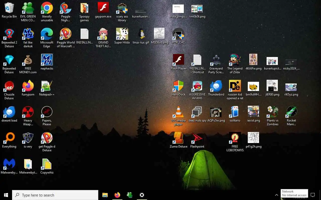Open Bejeweled 2 Deluxe shortcut
This screenshot has height=200, width=321.
coord(9,38)
